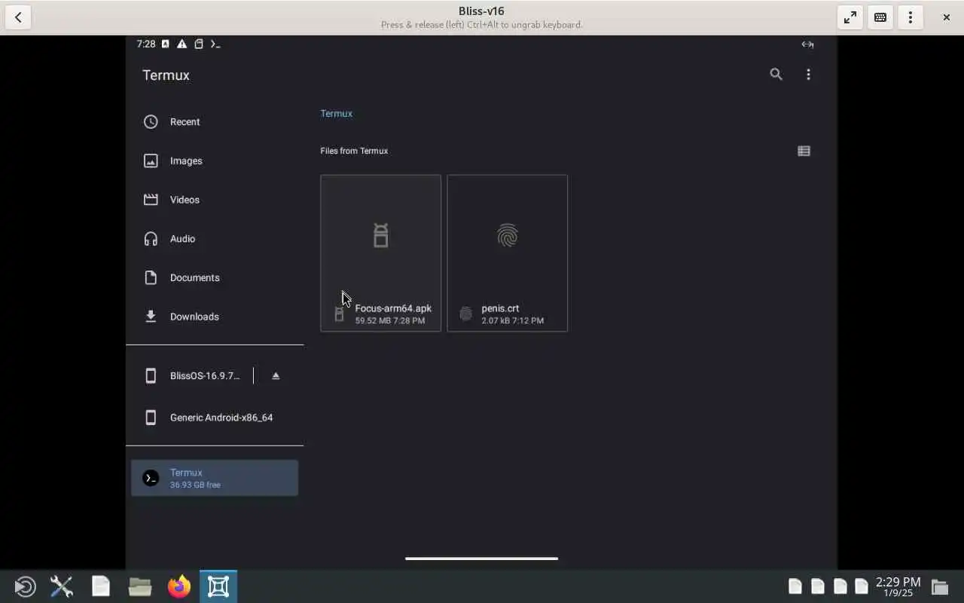Open the text document launcher in taskbar
Image resolution: width=964 pixels, height=603 pixels.
click(101, 586)
